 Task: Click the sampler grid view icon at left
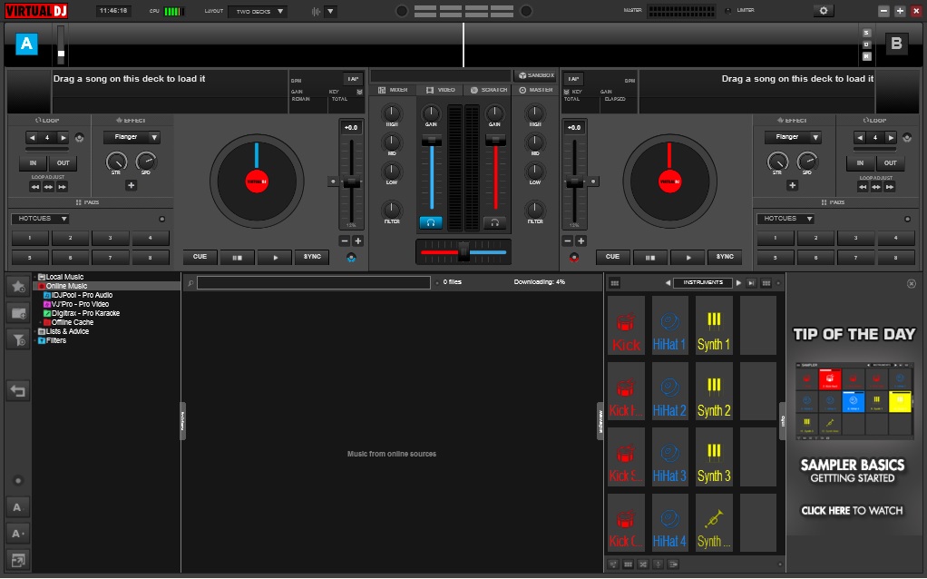click(615, 283)
